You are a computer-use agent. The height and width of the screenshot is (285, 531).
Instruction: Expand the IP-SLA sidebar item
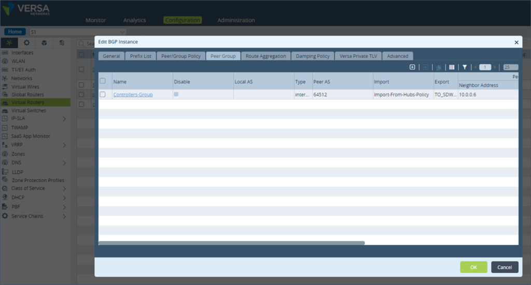[64, 119]
